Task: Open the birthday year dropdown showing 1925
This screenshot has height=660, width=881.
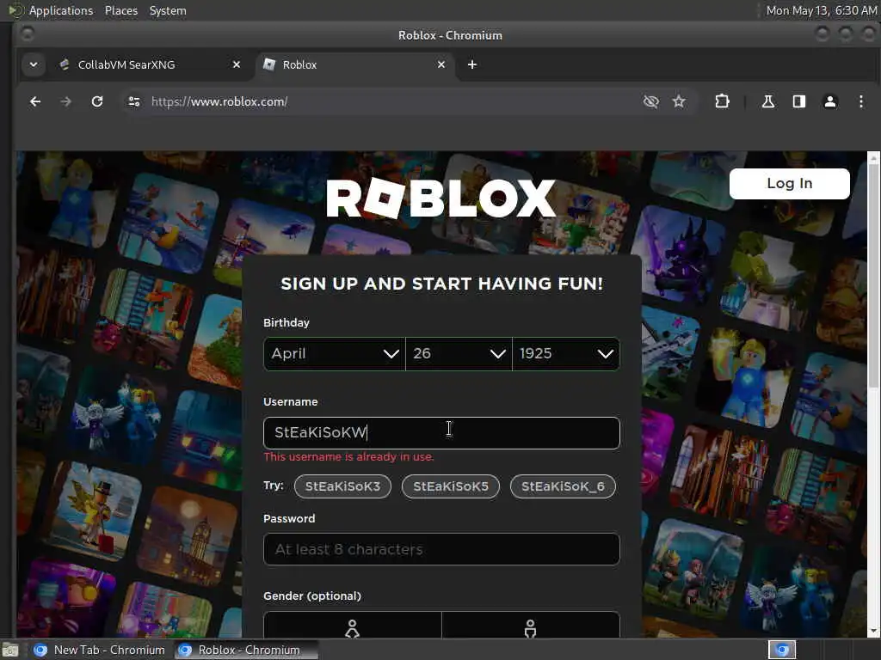Action: tap(566, 353)
